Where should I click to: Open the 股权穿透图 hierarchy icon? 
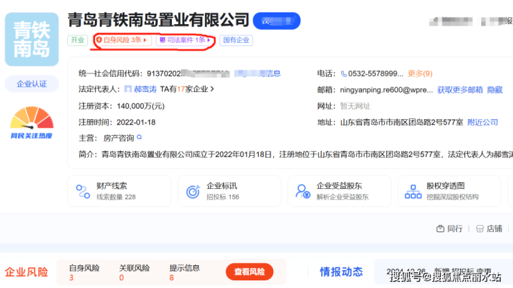[412, 191]
